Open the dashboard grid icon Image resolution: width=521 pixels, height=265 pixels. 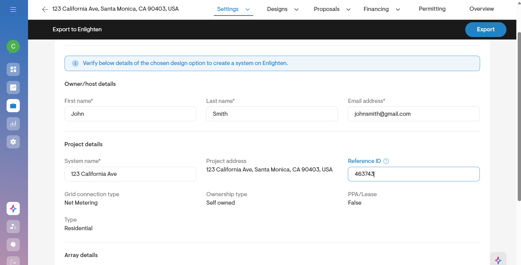13,69
